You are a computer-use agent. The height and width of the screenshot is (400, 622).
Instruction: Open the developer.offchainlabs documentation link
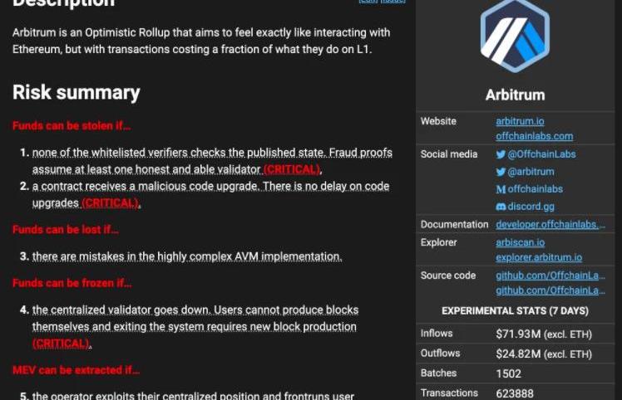(550, 225)
